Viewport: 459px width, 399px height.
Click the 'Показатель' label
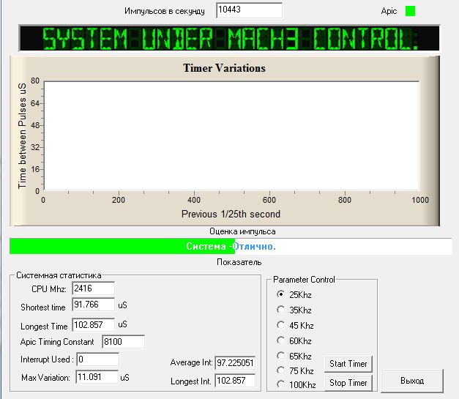(239, 262)
